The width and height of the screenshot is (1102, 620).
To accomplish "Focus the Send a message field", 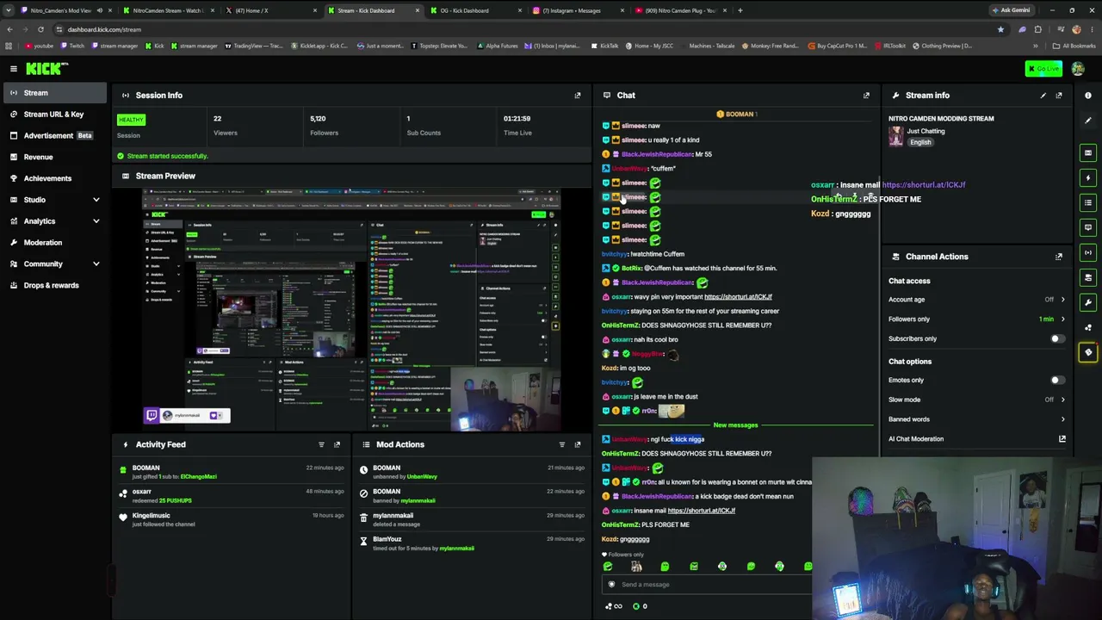I will 708,585.
